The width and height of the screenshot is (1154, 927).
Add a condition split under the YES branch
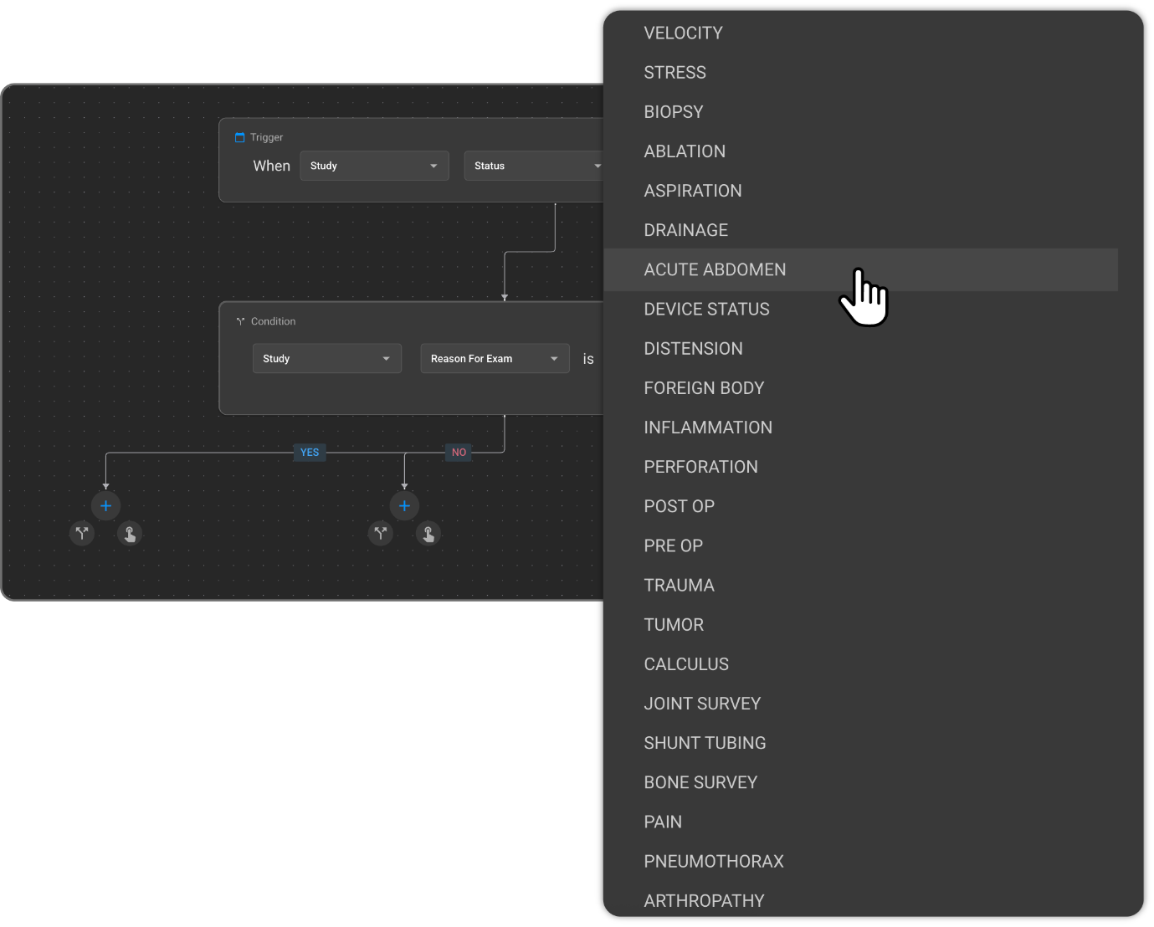(82, 533)
